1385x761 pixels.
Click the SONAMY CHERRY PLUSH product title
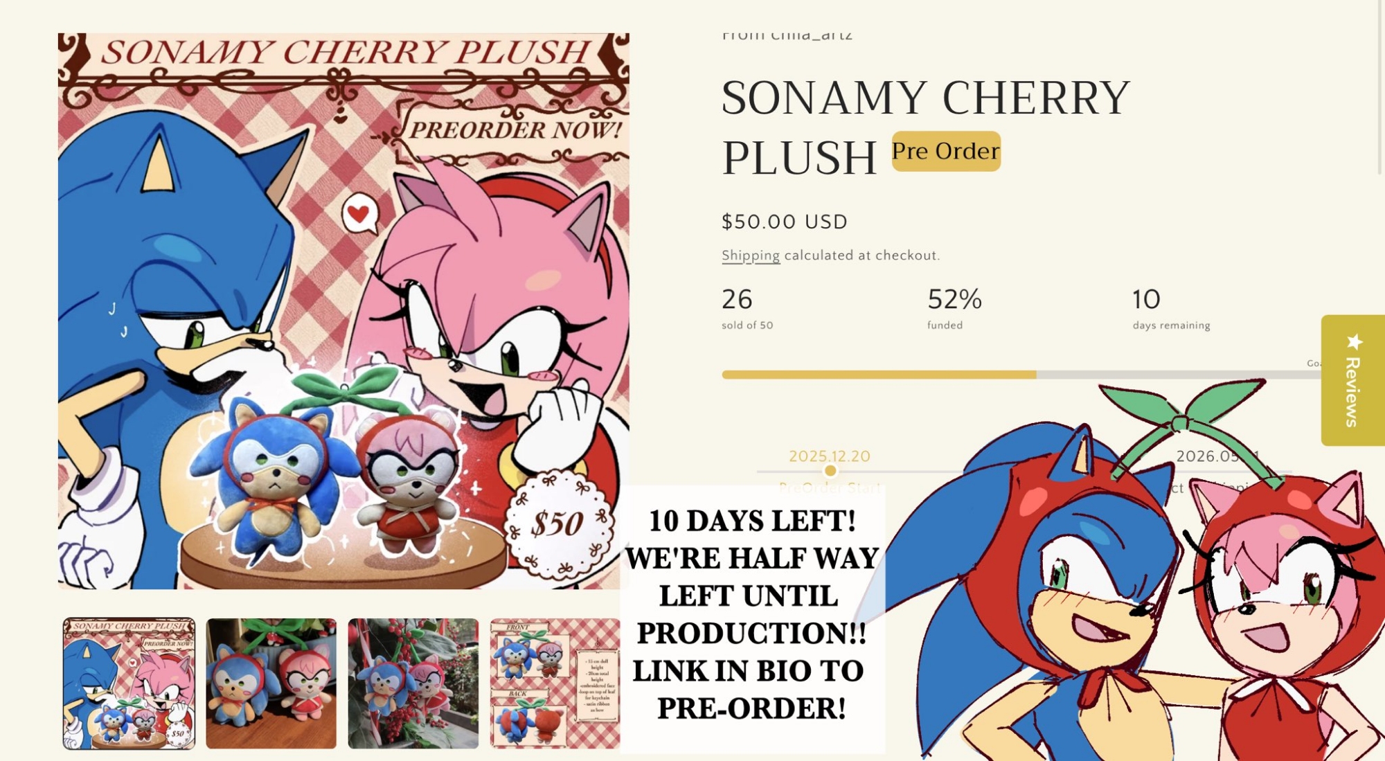925,127
